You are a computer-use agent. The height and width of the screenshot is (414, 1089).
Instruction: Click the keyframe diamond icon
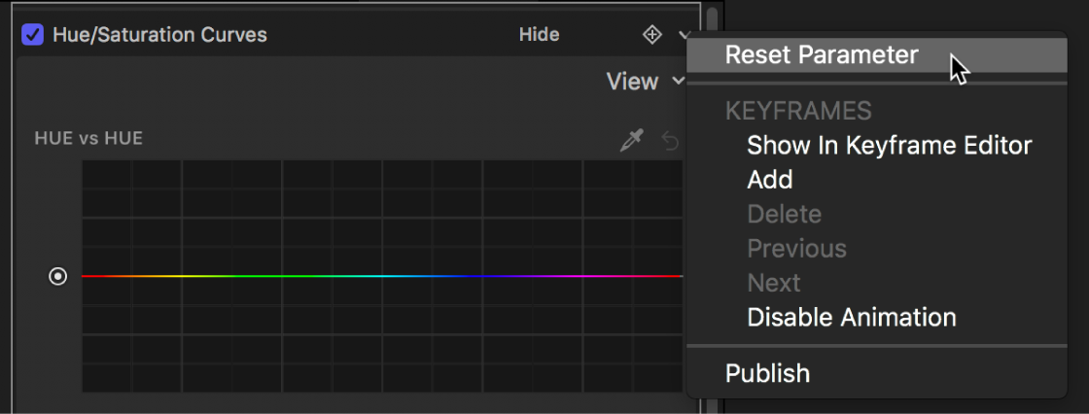tap(651, 35)
